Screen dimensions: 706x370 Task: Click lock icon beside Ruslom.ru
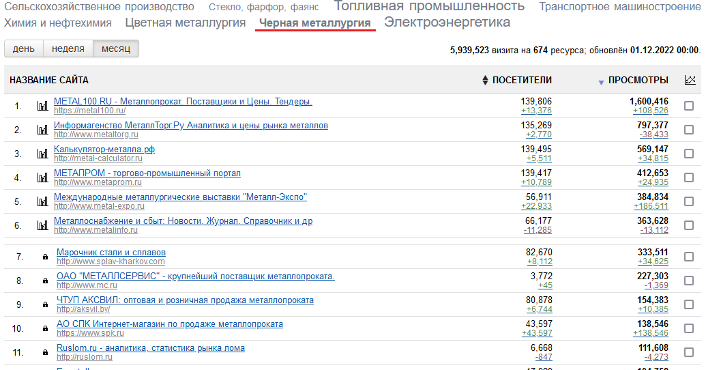point(45,352)
